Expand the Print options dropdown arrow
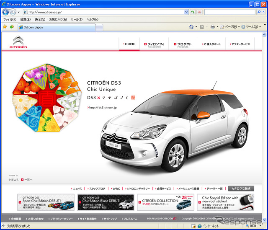The image size is (268, 230). point(217,27)
